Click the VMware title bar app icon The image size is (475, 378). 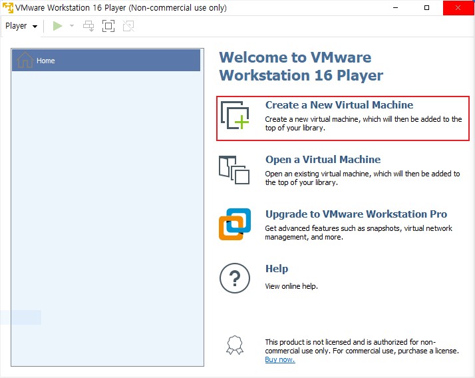pyautogui.click(x=8, y=7)
